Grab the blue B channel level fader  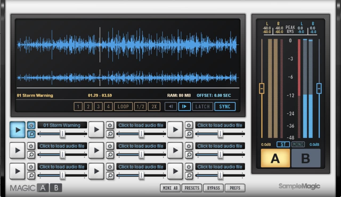pyautogui.click(x=319, y=88)
